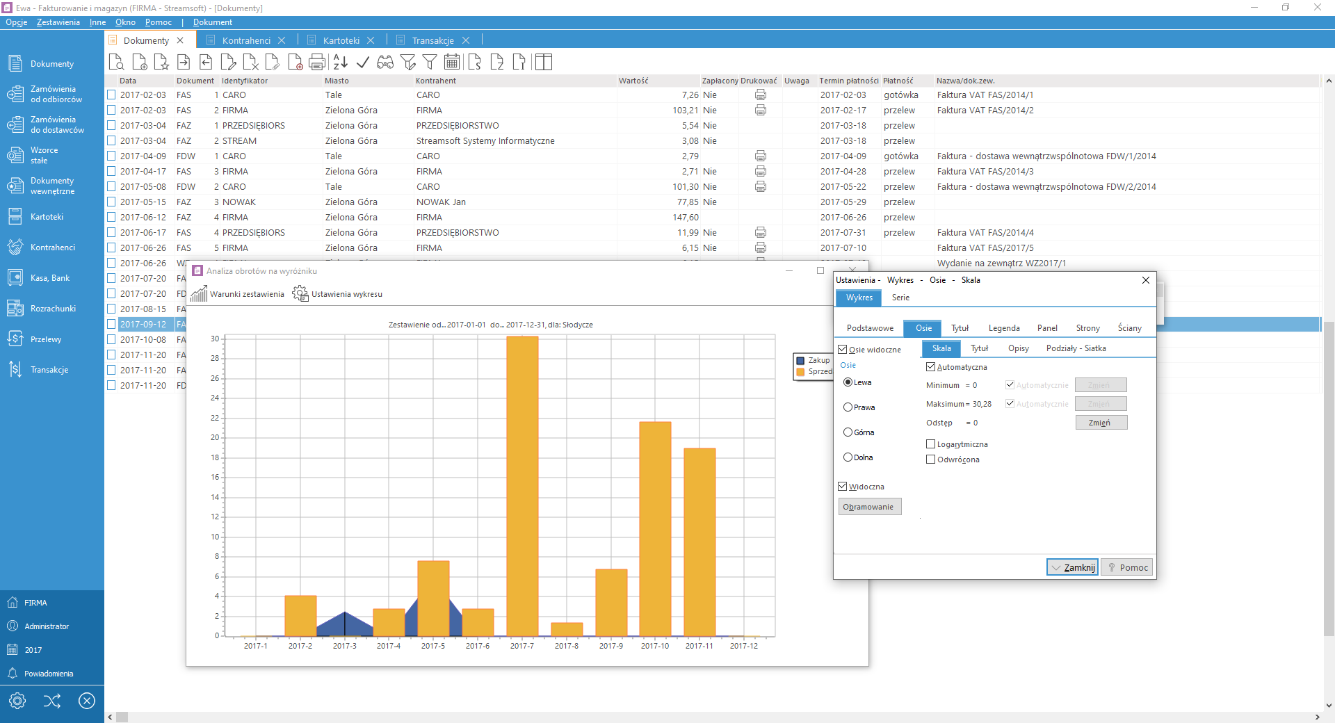This screenshot has width=1335, height=723.
Task: Click Warunki zestawienia in analysis window
Action: point(238,294)
